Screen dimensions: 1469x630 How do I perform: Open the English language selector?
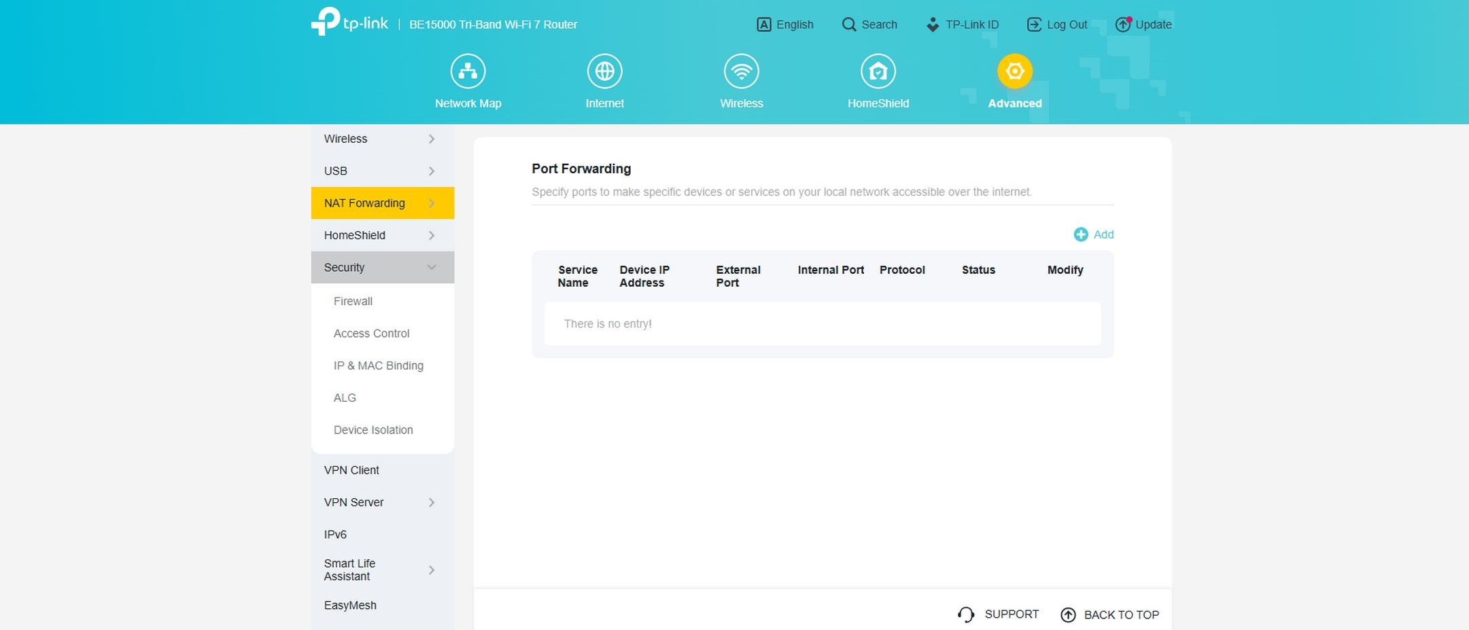pyautogui.click(x=785, y=24)
